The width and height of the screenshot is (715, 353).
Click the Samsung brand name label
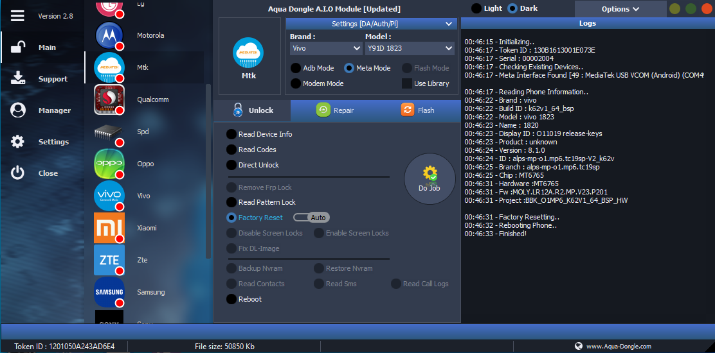pos(151,292)
